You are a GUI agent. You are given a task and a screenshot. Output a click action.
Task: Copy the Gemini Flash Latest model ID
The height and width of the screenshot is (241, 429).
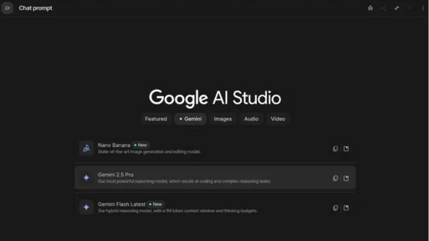click(335, 208)
